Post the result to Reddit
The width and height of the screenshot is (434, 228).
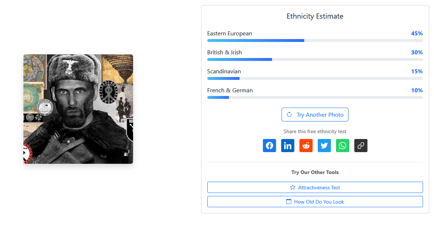pos(306,146)
